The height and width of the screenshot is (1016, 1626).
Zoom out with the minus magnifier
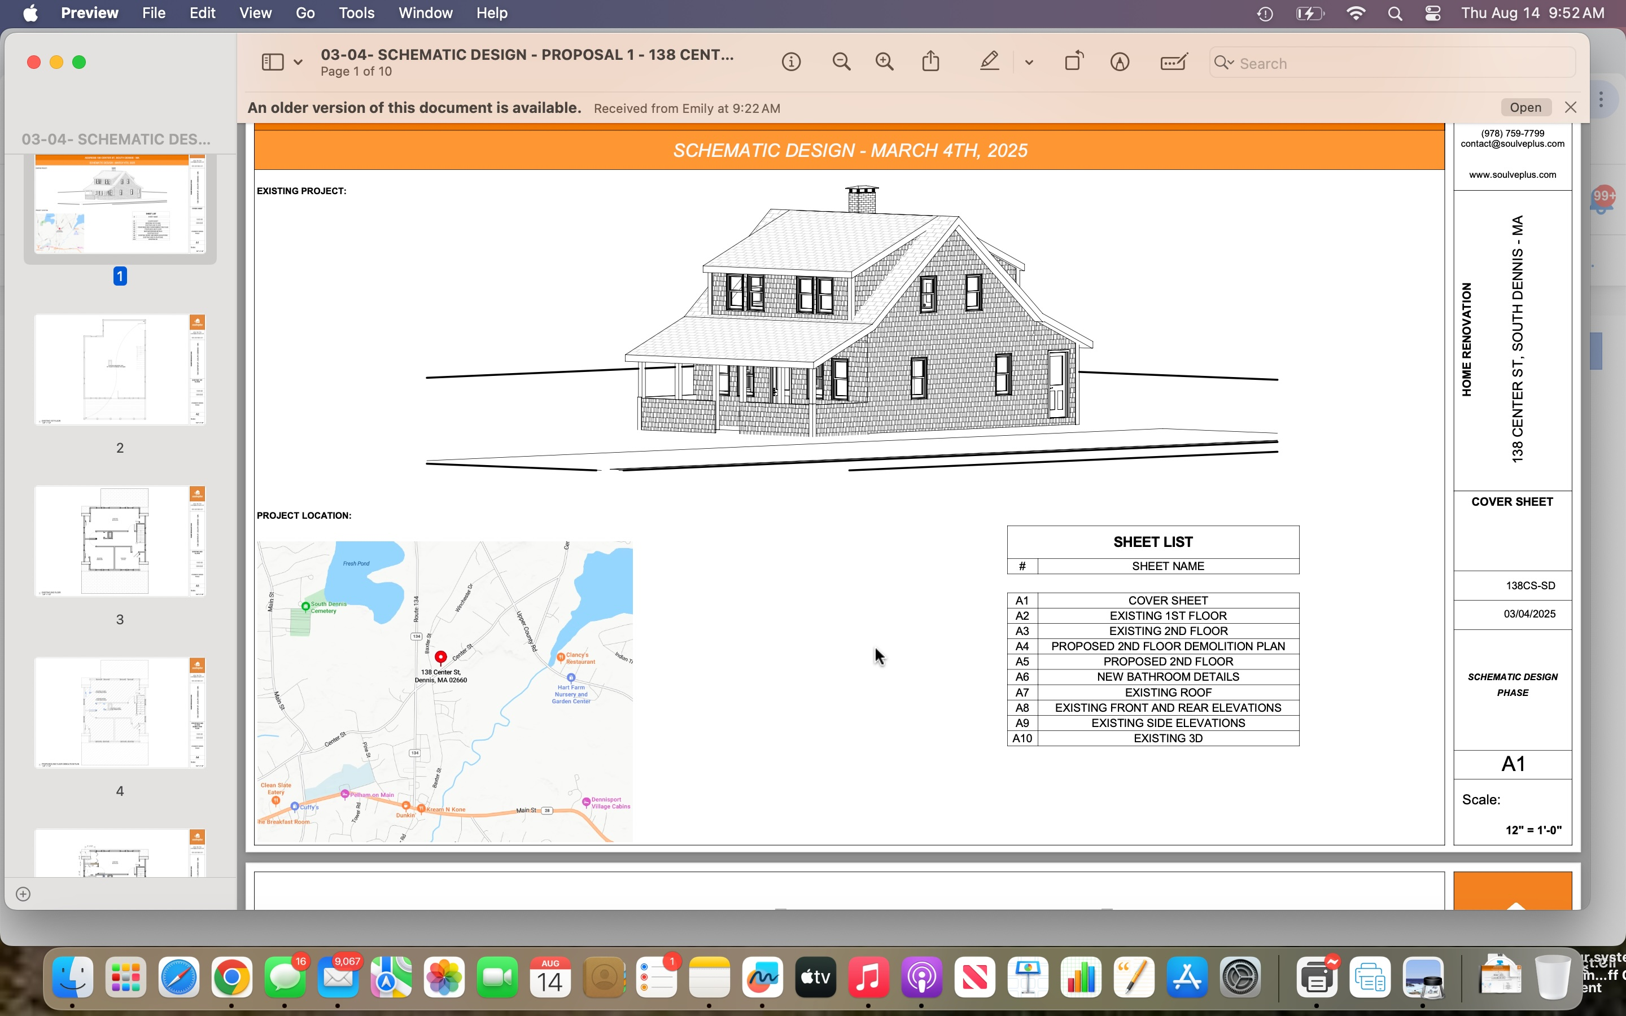[x=841, y=63]
